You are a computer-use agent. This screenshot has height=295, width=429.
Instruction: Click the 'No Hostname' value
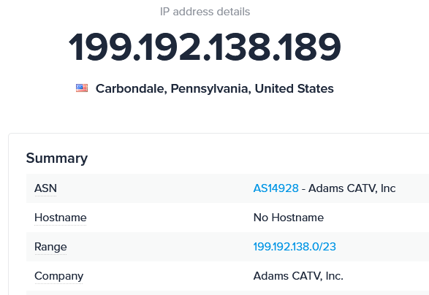[289, 218]
